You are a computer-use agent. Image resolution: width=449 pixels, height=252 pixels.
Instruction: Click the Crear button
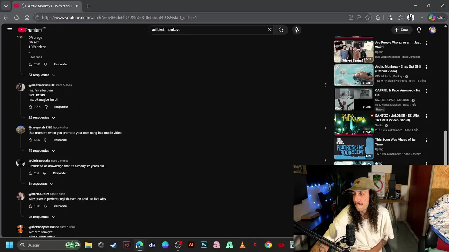[x=402, y=30]
